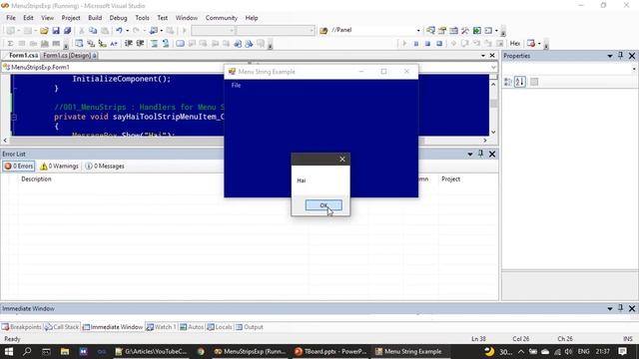Open Properties Window from toolbar icon
This screenshot has height=359, width=639.
point(442,31)
